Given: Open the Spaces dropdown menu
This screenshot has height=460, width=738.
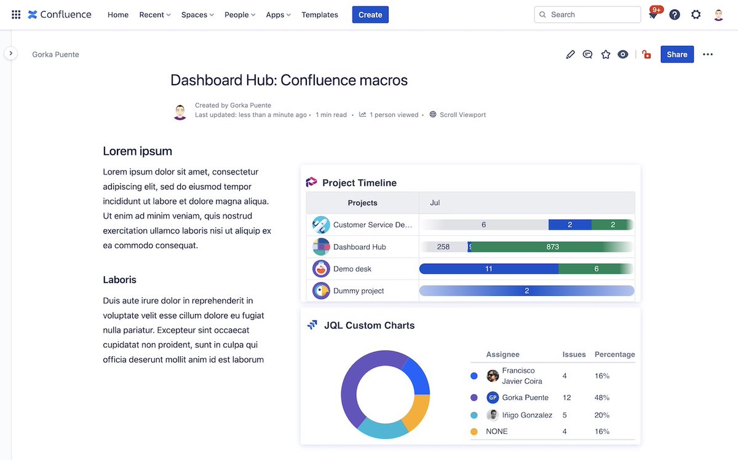Looking at the screenshot, I should click(197, 15).
